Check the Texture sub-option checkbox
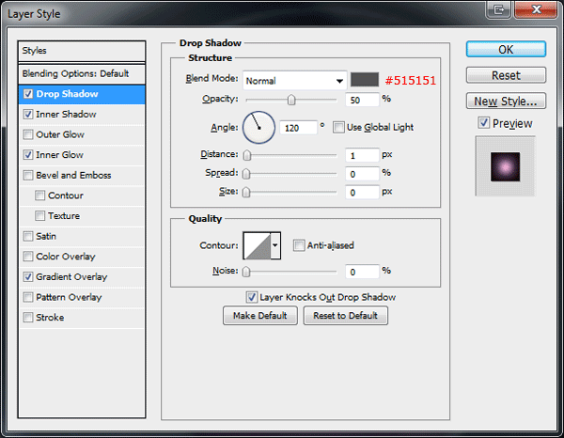This screenshot has width=564, height=438. 39,216
